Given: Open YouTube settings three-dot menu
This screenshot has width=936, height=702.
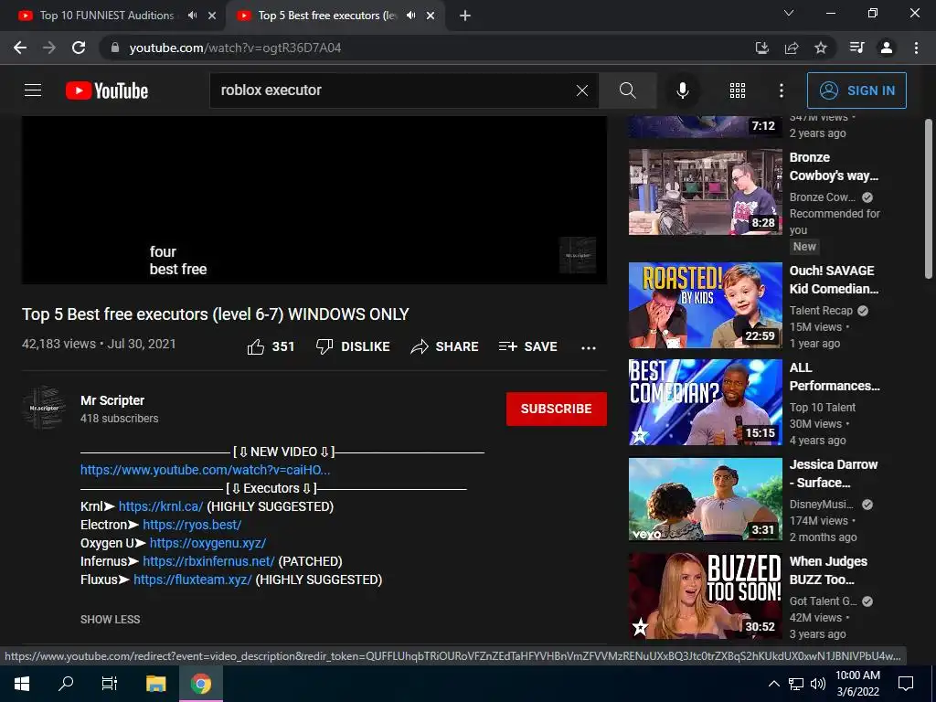Looking at the screenshot, I should point(781,90).
